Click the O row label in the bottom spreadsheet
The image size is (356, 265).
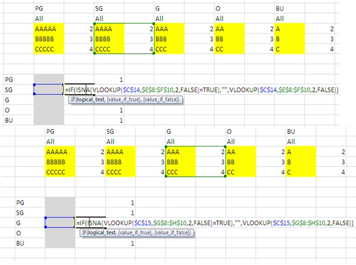(18, 233)
